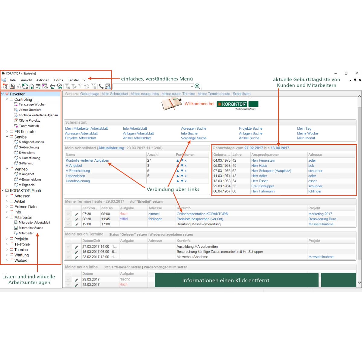Click the red tree-structure toolbar icon

pyautogui.click(x=5, y=87)
